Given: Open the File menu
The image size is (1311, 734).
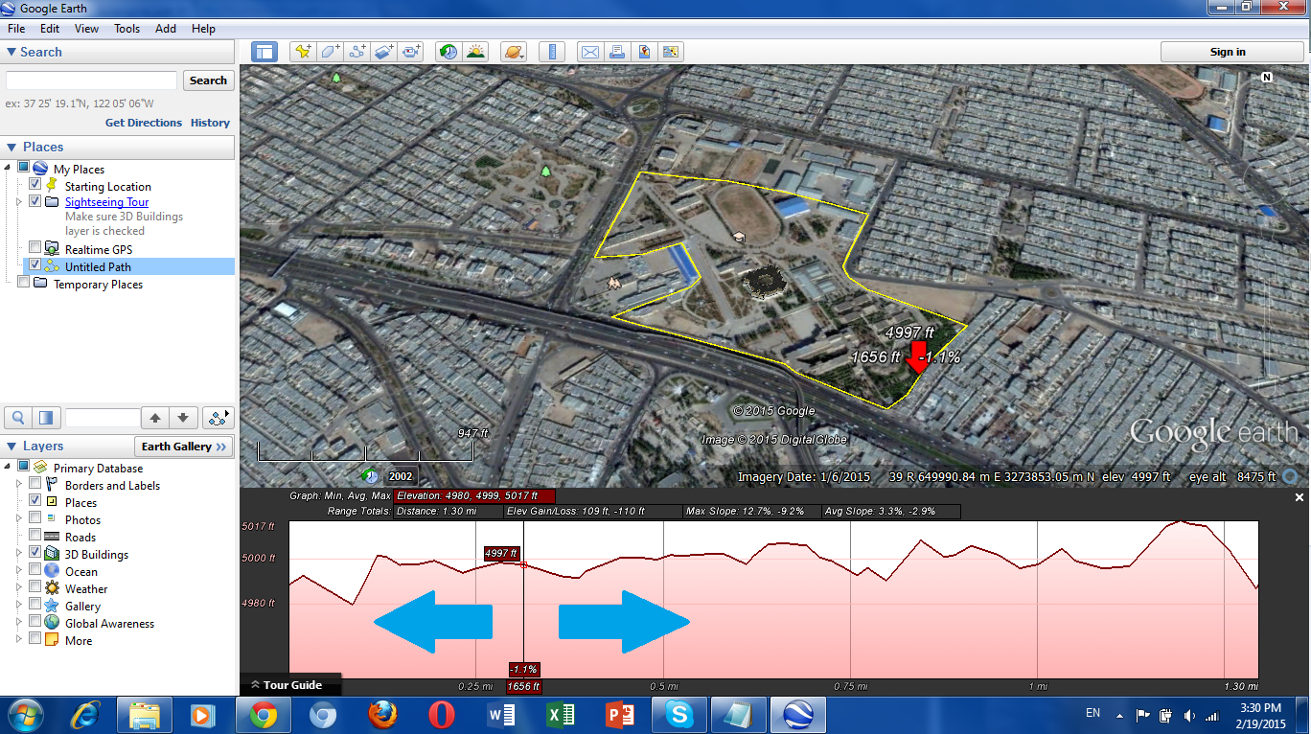Looking at the screenshot, I should coord(16,29).
